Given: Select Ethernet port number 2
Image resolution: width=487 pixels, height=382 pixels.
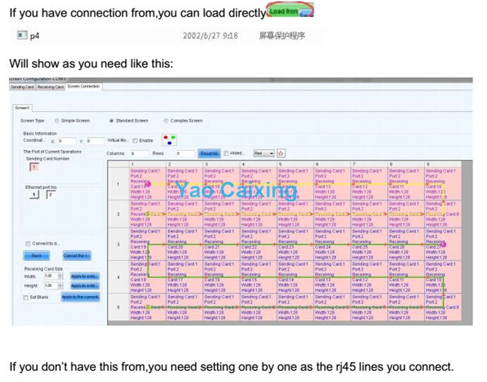Looking at the screenshot, I should point(49,195).
